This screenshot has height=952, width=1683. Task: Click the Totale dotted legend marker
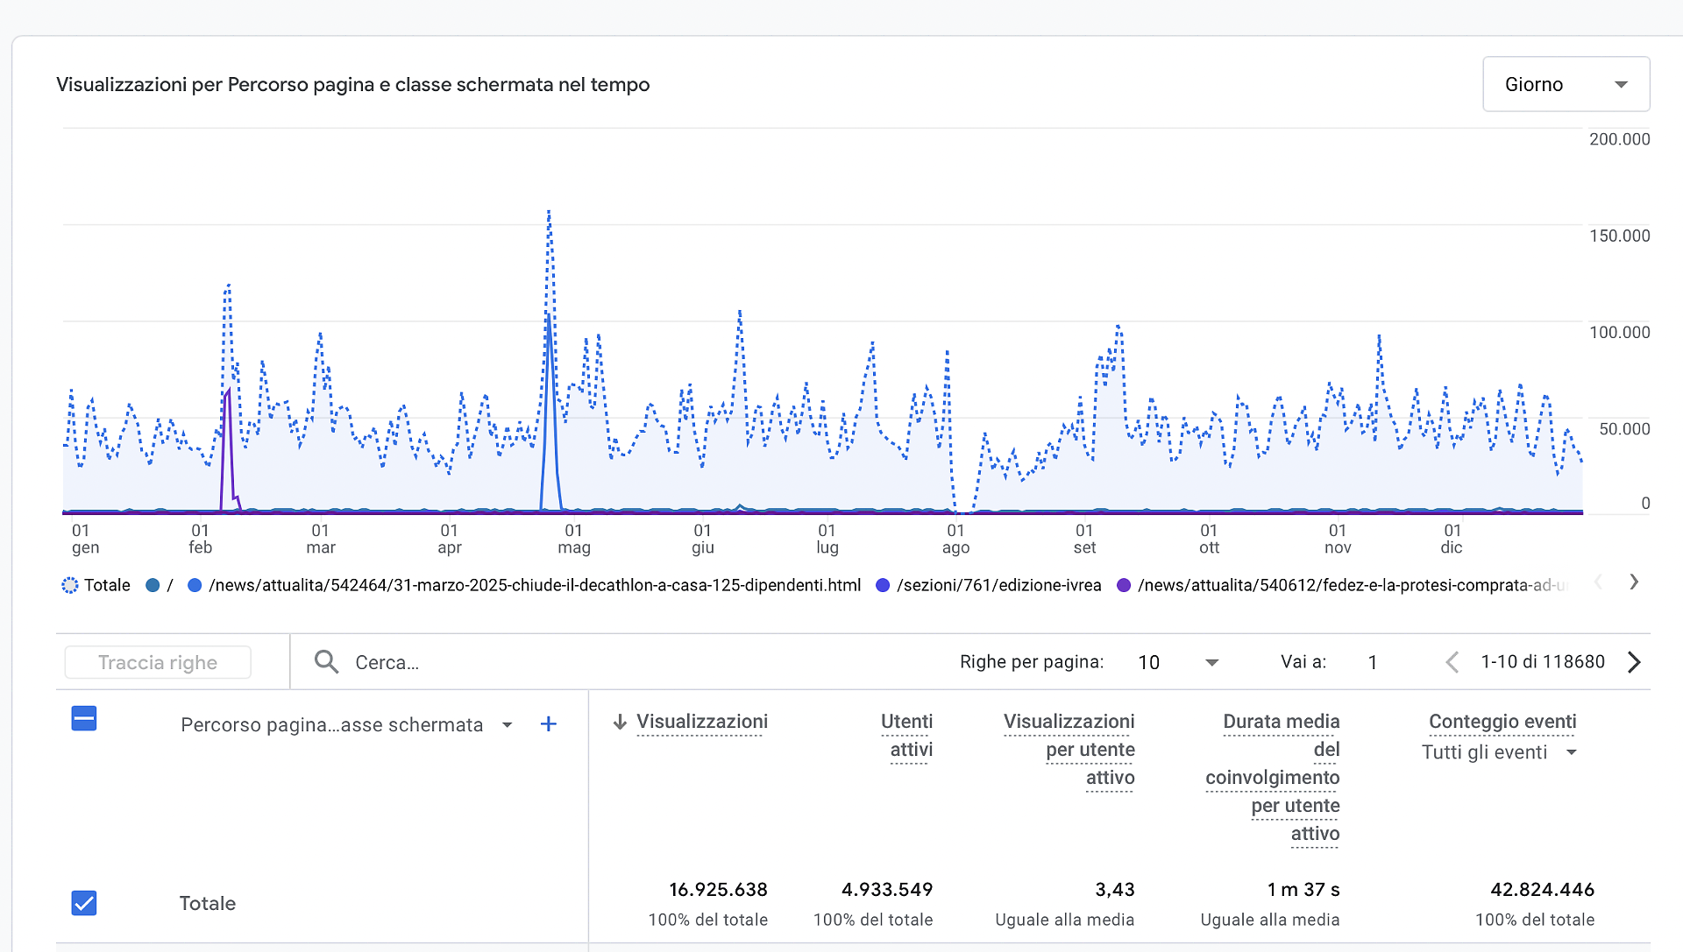coord(69,585)
